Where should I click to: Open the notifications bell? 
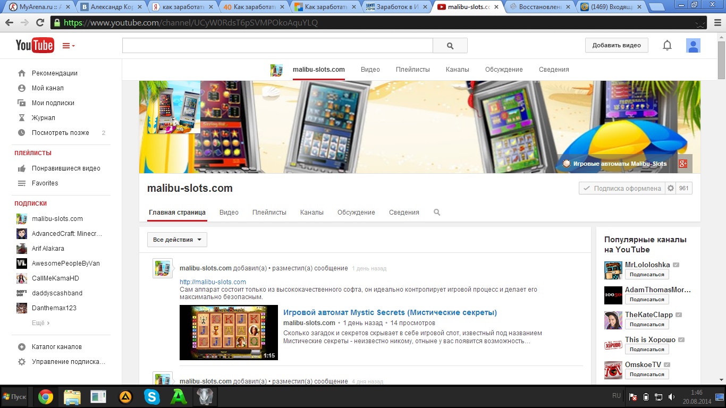pos(667,46)
